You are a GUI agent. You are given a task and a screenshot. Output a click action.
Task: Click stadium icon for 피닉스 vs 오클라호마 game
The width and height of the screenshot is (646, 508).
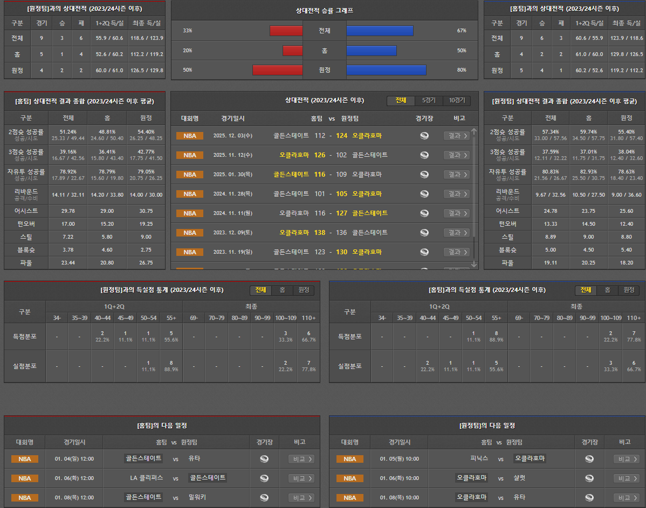coord(589,459)
